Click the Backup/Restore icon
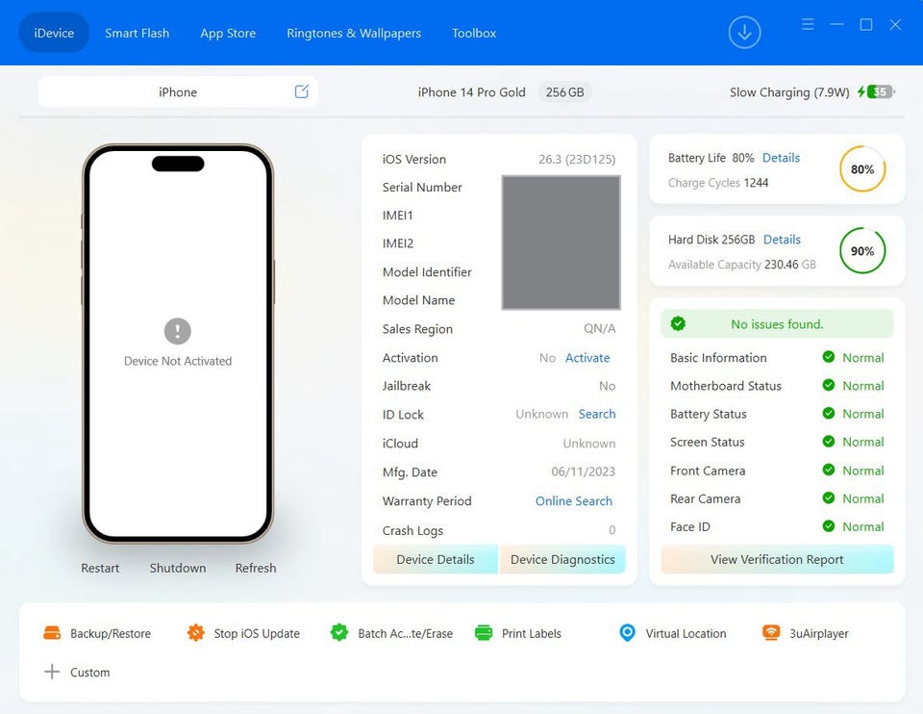 point(52,633)
